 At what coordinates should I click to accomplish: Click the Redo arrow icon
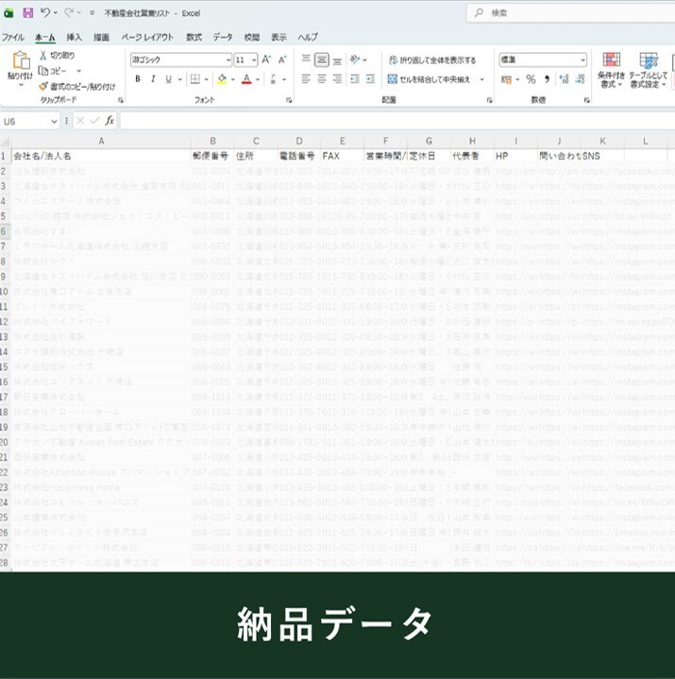point(69,13)
